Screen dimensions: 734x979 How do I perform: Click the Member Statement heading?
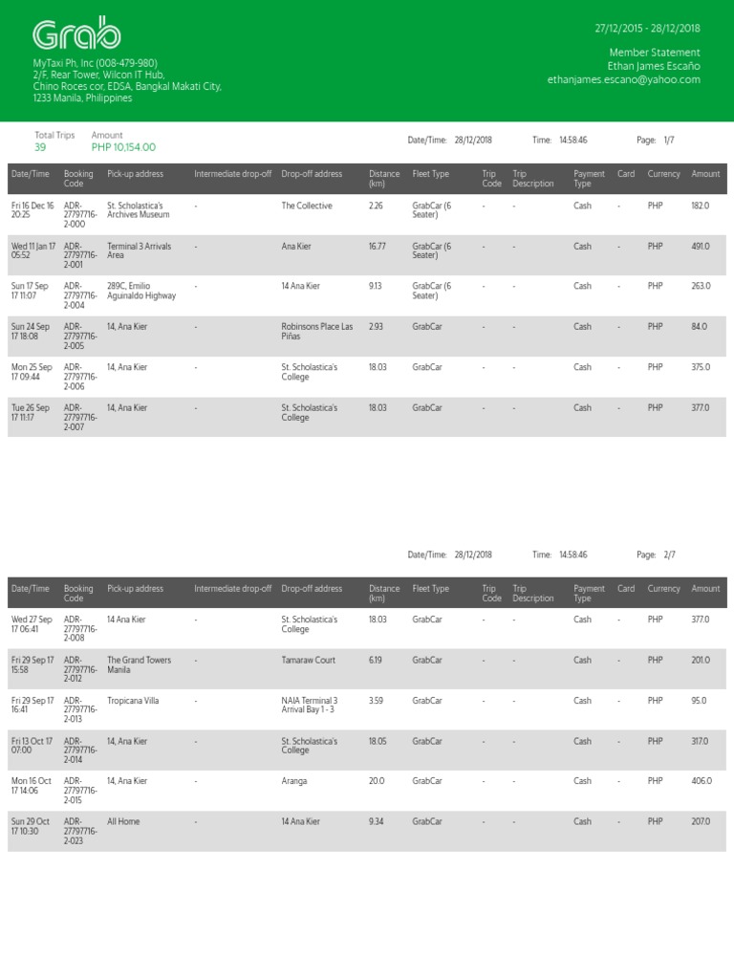click(x=654, y=53)
